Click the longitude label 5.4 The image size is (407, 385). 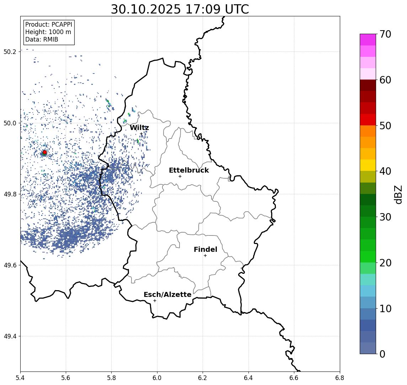(x=21, y=378)
